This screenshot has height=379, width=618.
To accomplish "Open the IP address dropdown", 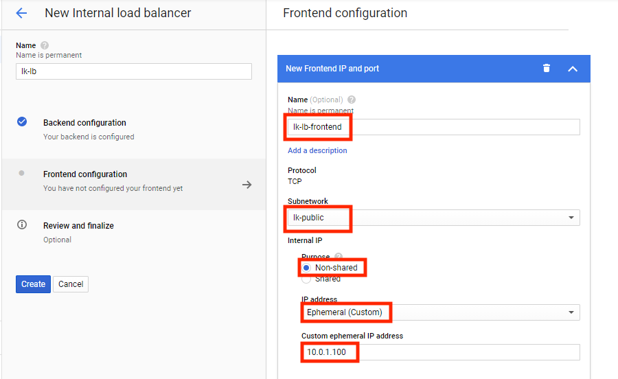I will click(x=440, y=312).
